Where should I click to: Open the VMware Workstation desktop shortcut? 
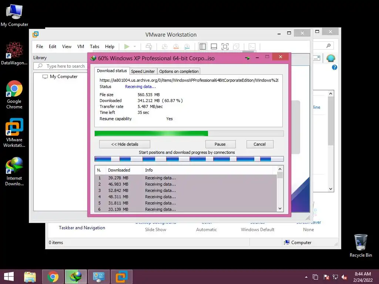(x=14, y=133)
